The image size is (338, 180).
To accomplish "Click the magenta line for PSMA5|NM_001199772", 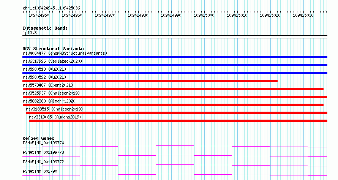I will 175,166.
